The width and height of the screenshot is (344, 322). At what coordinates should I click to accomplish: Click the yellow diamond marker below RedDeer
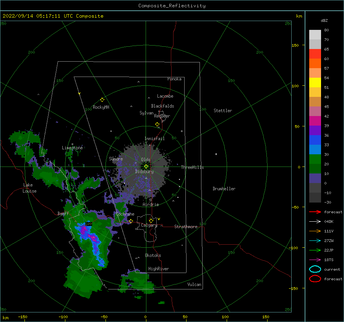point(157,124)
